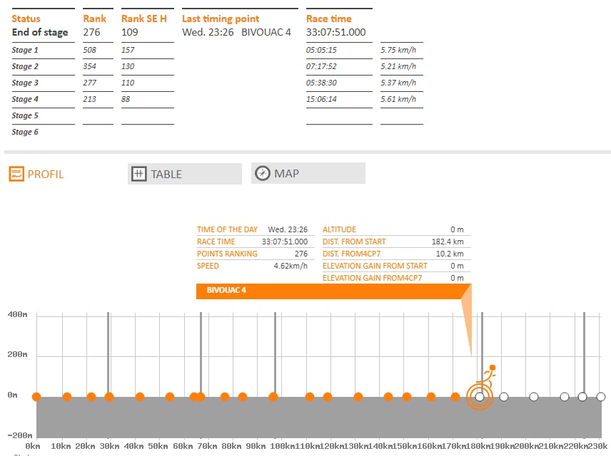611x456 pixels.
Task: Click the orange runner figure icon
Action: [488, 375]
